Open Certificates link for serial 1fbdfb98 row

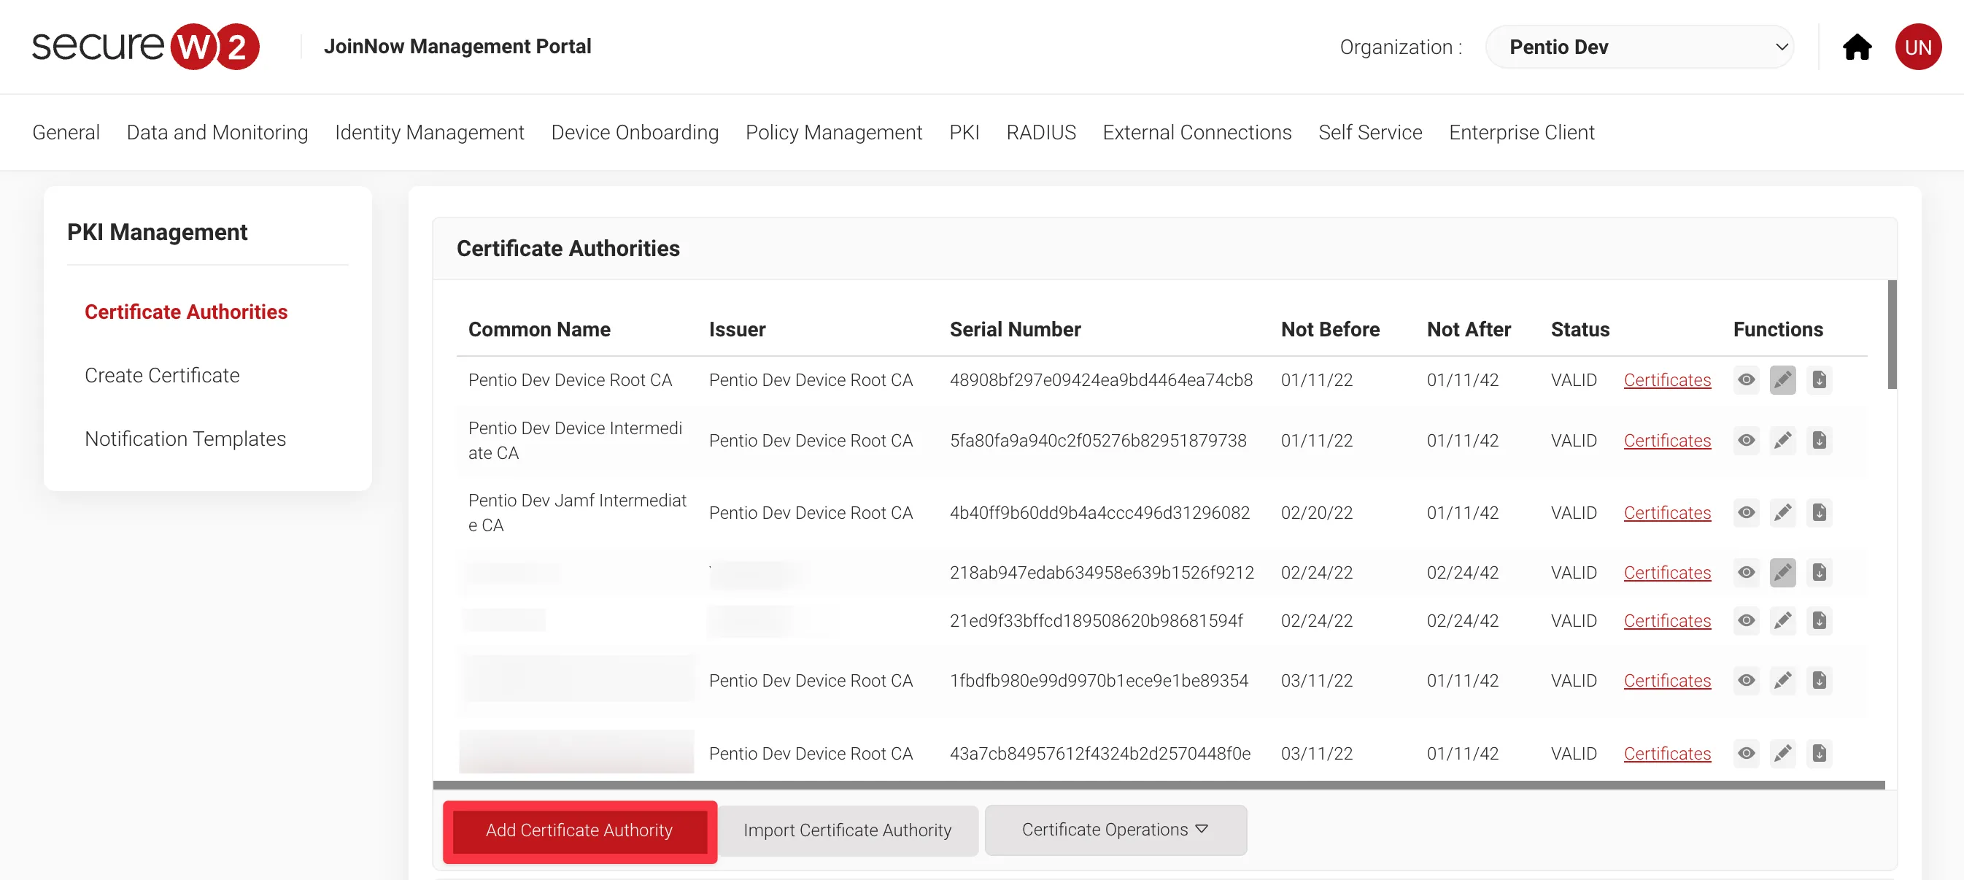[x=1666, y=680]
